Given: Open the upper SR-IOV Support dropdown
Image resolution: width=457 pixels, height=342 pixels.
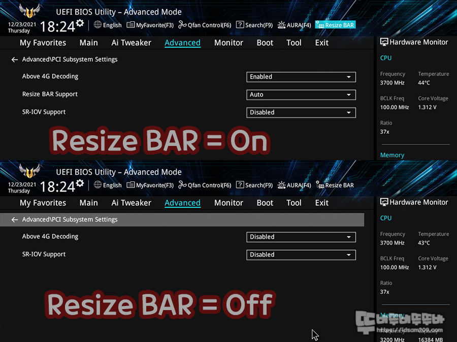Looking at the screenshot, I should [x=301, y=112].
